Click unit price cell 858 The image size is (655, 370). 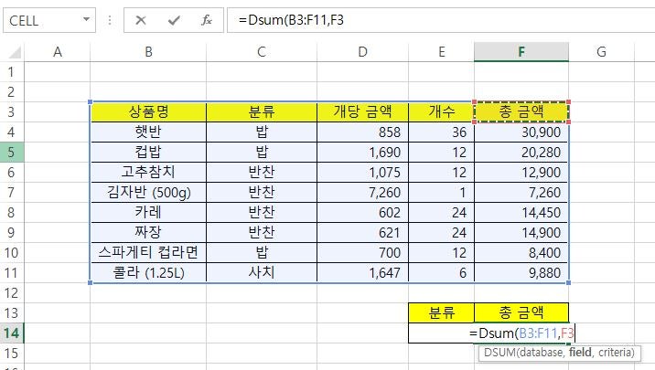(362, 132)
